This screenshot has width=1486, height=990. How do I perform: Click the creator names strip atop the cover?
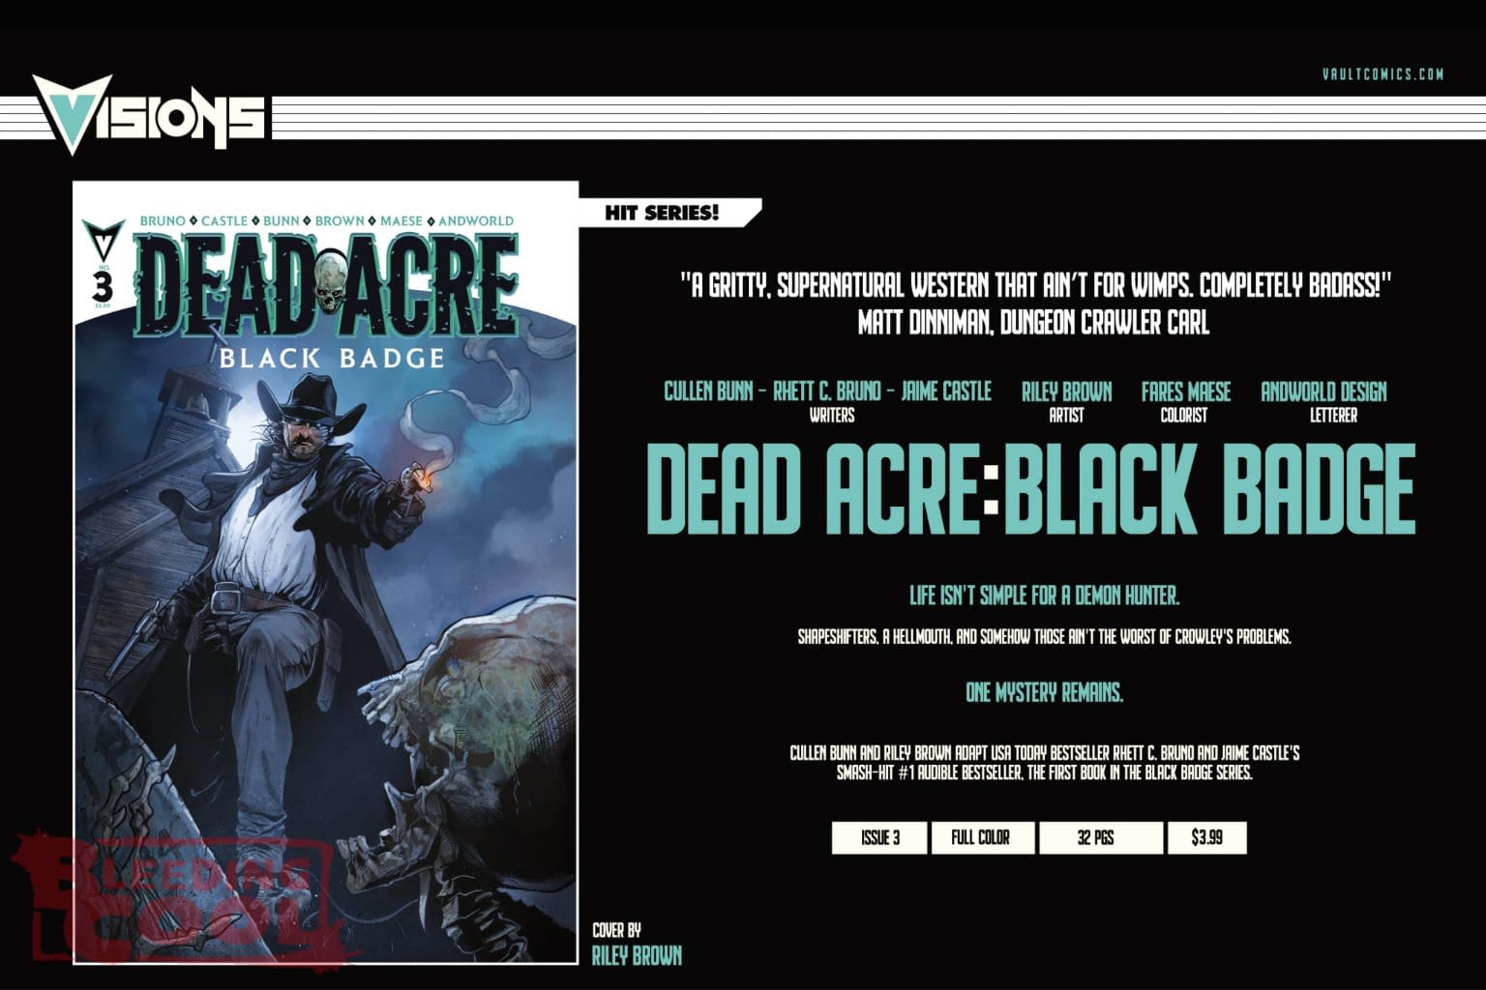[x=326, y=220]
